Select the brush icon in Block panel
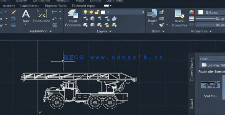This screenshot has width=225, height=115. pyautogui.click(x=162, y=25)
